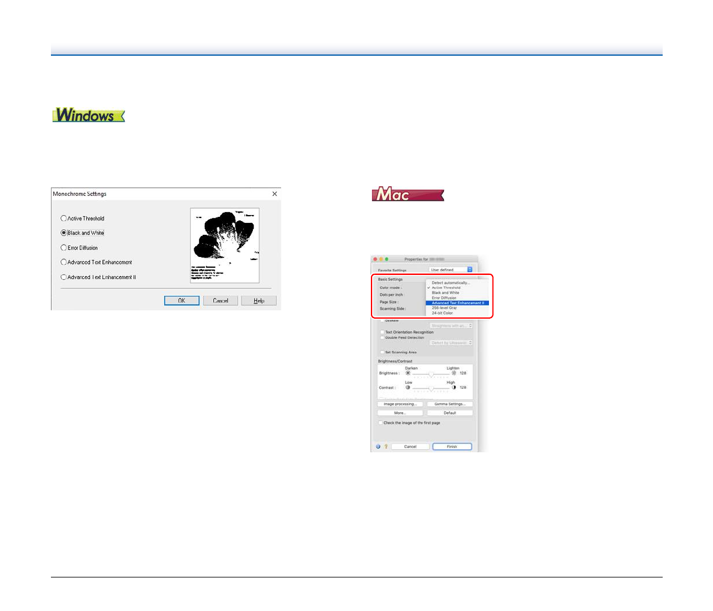
Task: Click the low contrast circle icon
Action: [408, 388]
